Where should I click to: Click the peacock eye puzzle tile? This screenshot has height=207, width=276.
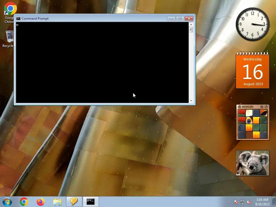(249, 120)
